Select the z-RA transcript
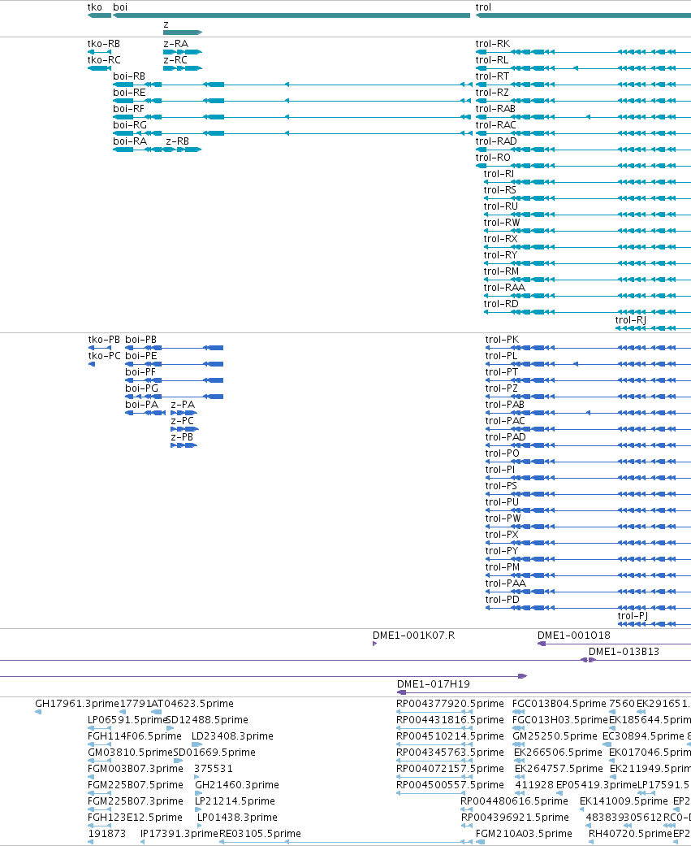 point(183,52)
